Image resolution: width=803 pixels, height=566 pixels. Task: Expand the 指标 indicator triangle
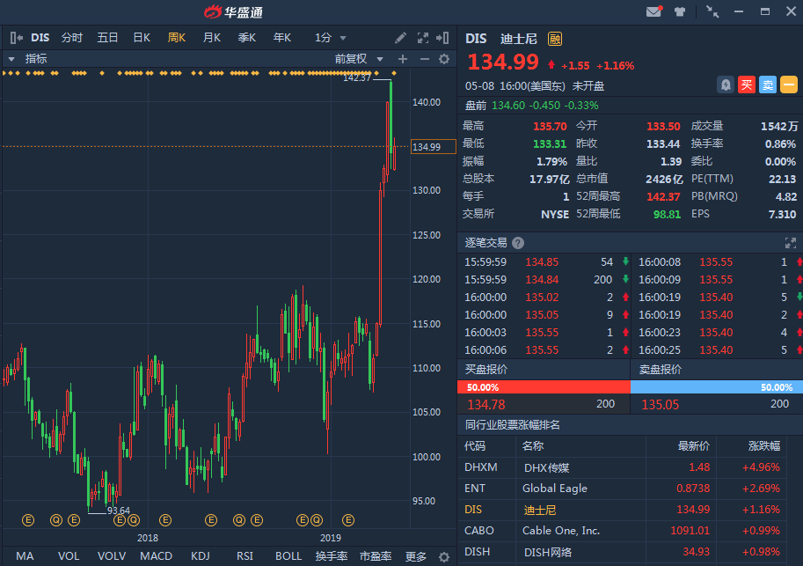[11, 60]
